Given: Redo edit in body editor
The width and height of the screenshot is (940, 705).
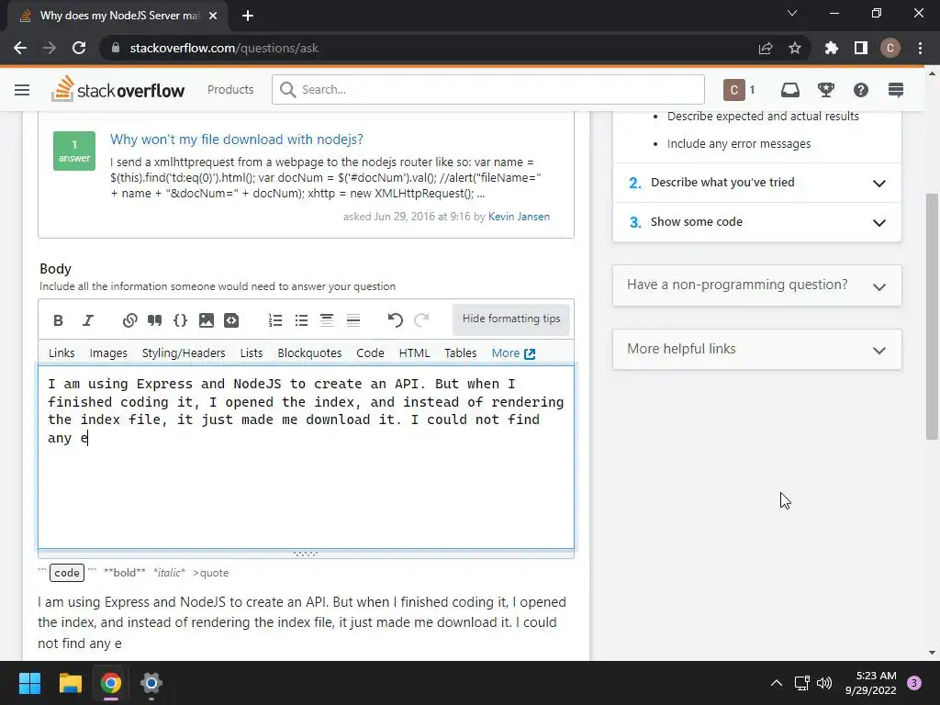Looking at the screenshot, I should (421, 320).
